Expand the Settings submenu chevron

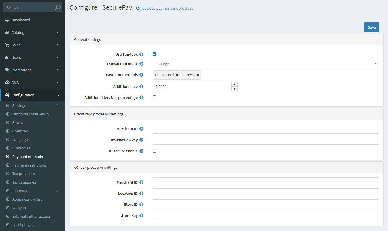point(57,105)
